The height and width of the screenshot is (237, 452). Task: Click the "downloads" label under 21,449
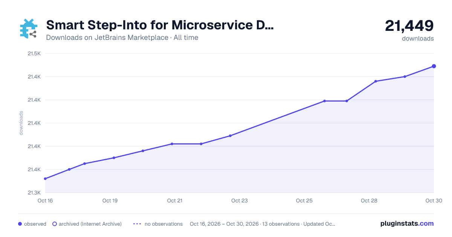click(418, 38)
